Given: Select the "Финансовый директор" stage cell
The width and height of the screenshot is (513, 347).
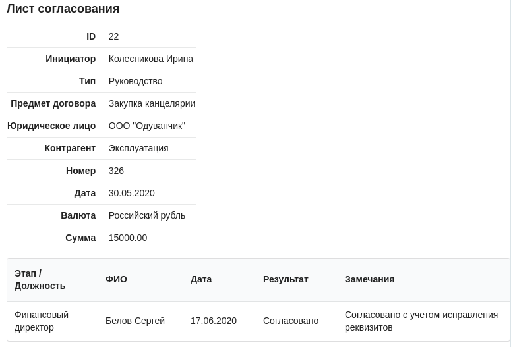Looking at the screenshot, I should pos(42,321).
